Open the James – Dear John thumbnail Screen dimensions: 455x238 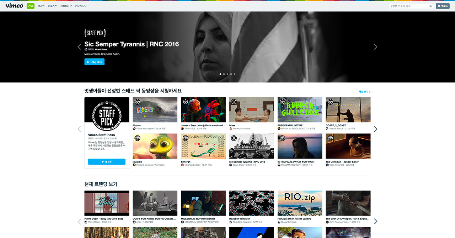click(x=203, y=110)
